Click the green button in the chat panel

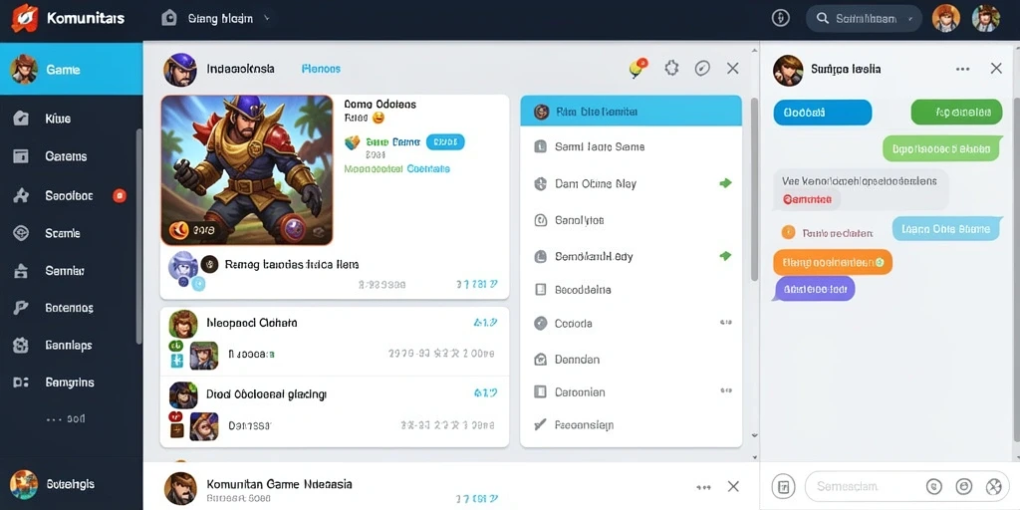click(x=957, y=112)
